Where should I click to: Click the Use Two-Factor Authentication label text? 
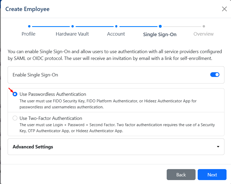coord(51,118)
